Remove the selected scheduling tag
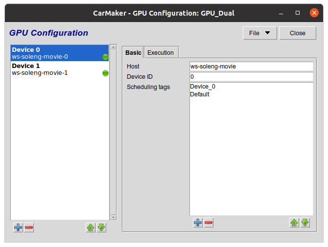 (209, 223)
